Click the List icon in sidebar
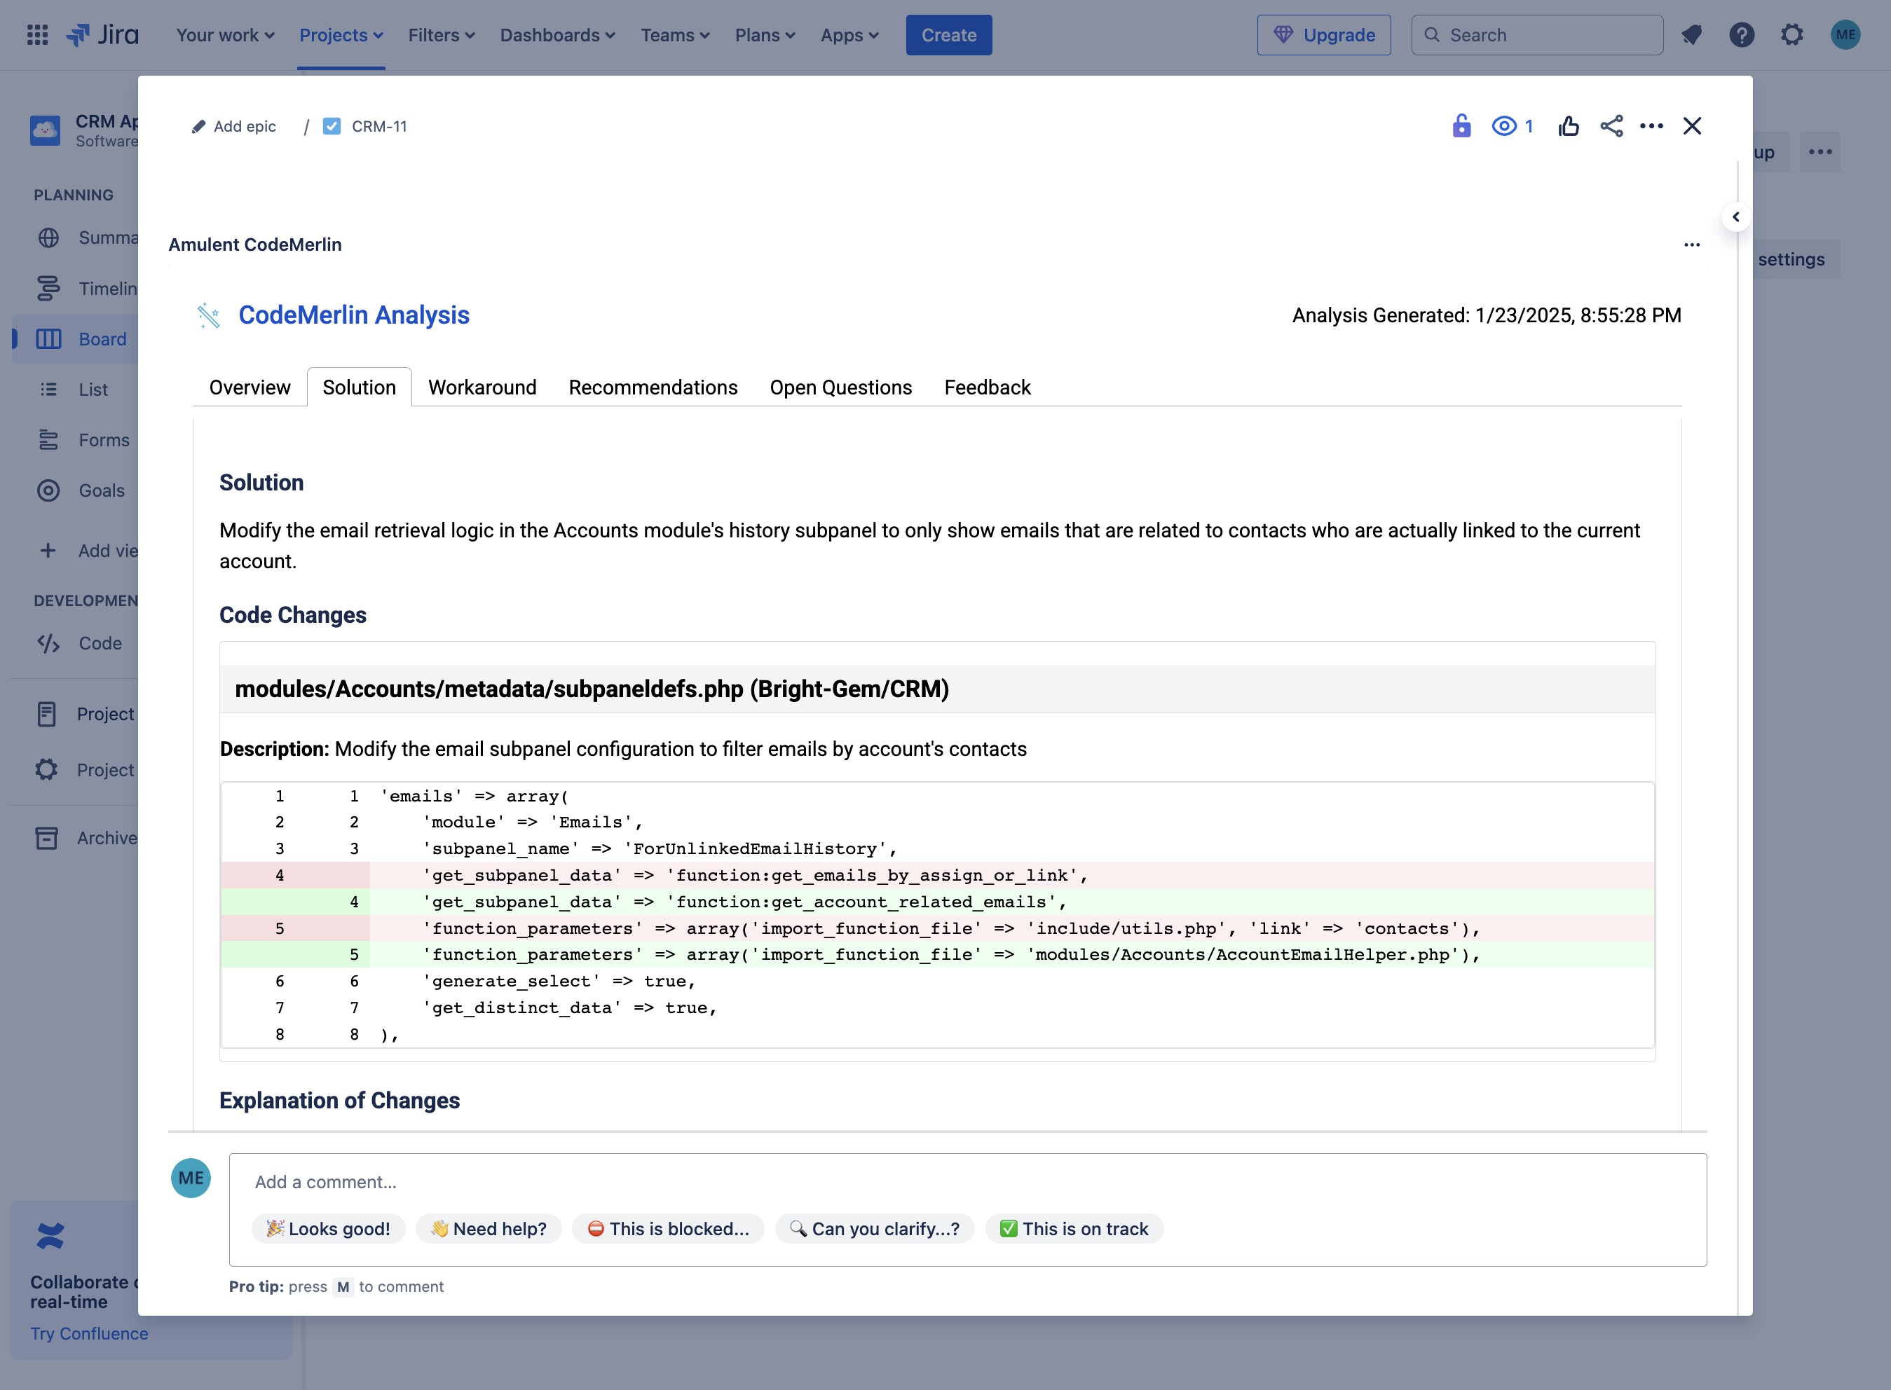The width and height of the screenshot is (1891, 1390). (x=49, y=390)
